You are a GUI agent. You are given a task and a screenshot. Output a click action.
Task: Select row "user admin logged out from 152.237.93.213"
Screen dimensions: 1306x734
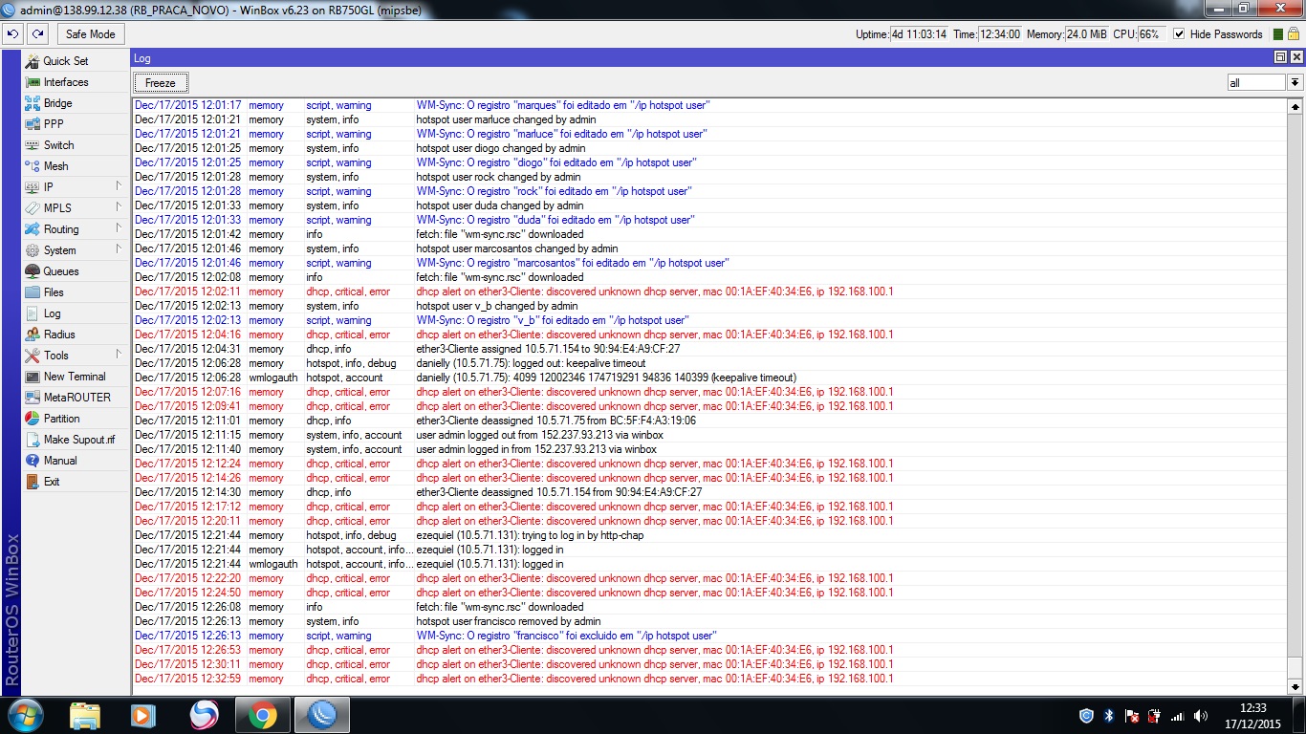coord(709,435)
